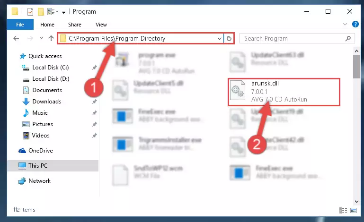Expand the ribbon with the chevron

click(x=345, y=24)
